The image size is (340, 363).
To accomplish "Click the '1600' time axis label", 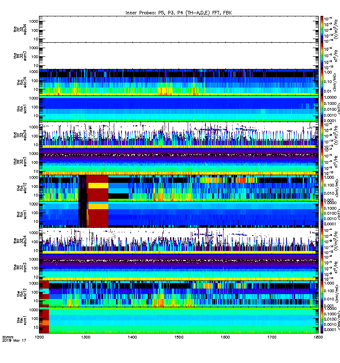I will coord(225,337).
